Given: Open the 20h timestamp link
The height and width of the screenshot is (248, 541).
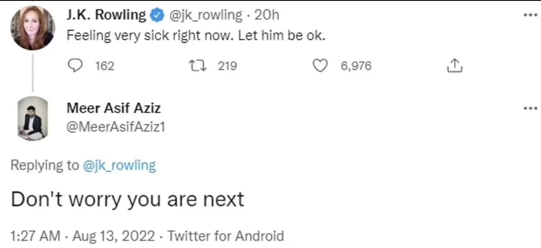Looking at the screenshot, I should [266, 15].
